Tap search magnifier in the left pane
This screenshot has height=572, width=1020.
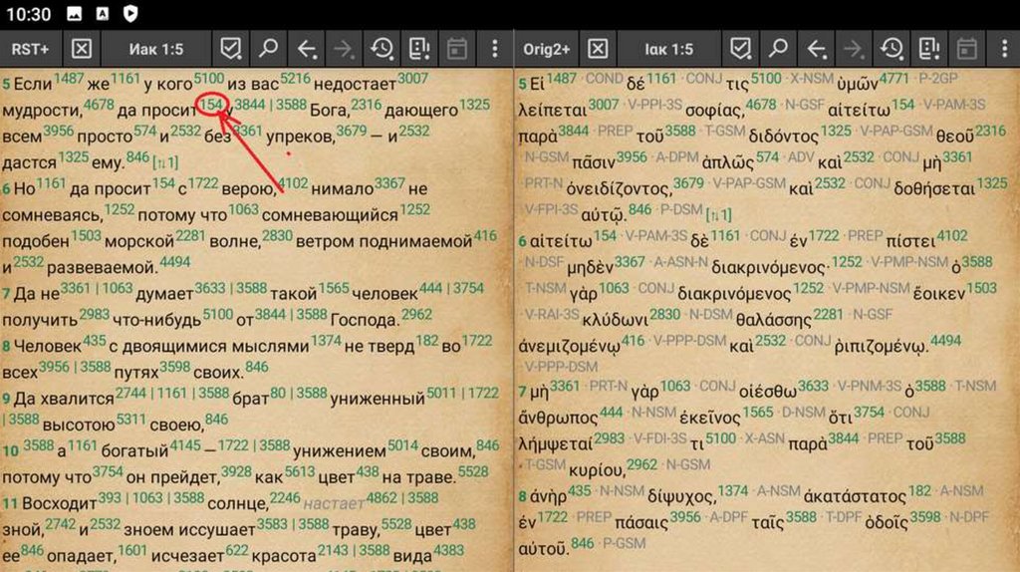point(269,49)
